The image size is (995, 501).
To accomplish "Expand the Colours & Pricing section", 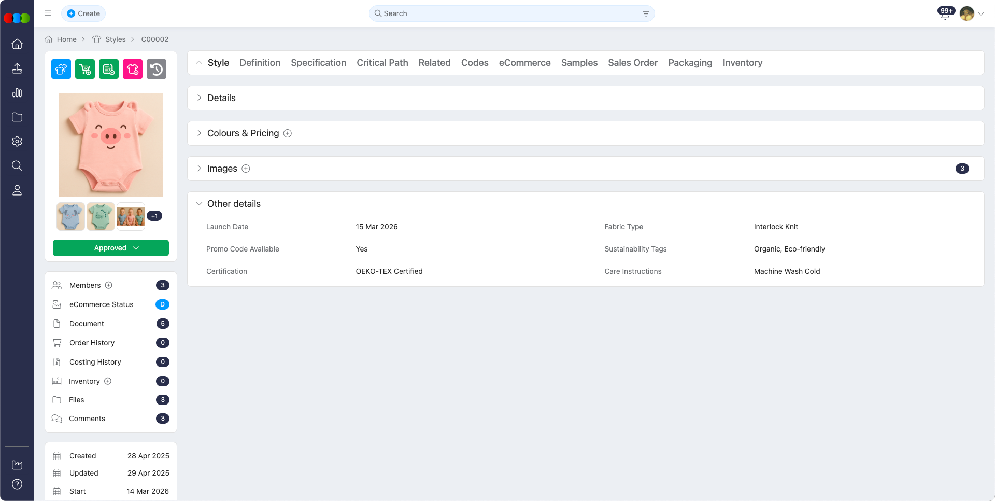I will click(x=200, y=133).
